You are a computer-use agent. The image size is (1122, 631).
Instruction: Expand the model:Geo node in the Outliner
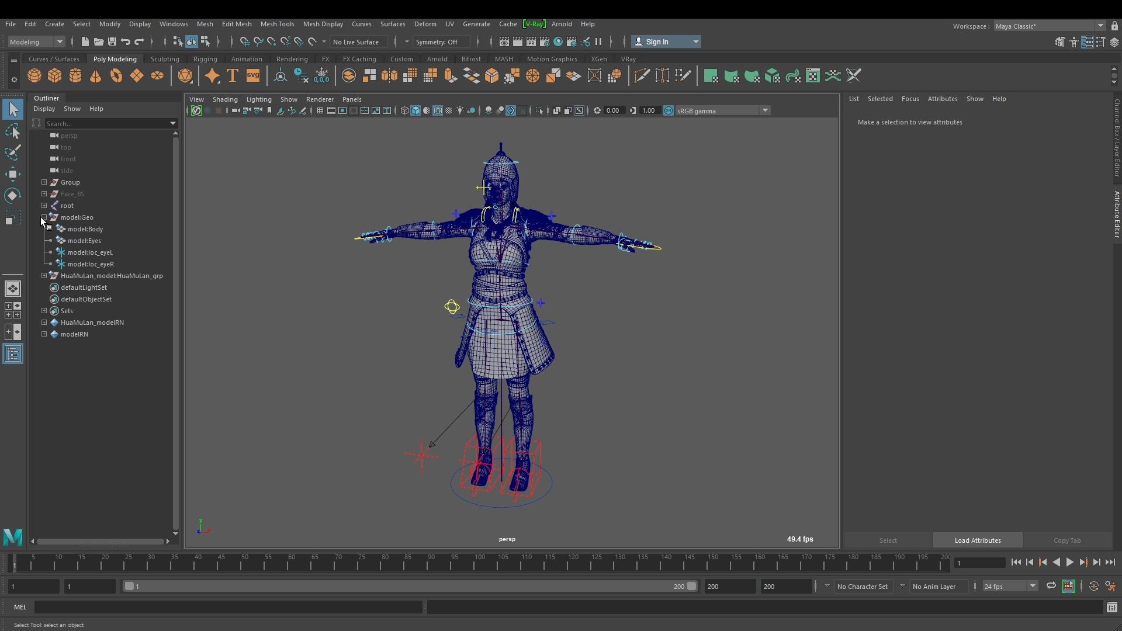point(44,217)
